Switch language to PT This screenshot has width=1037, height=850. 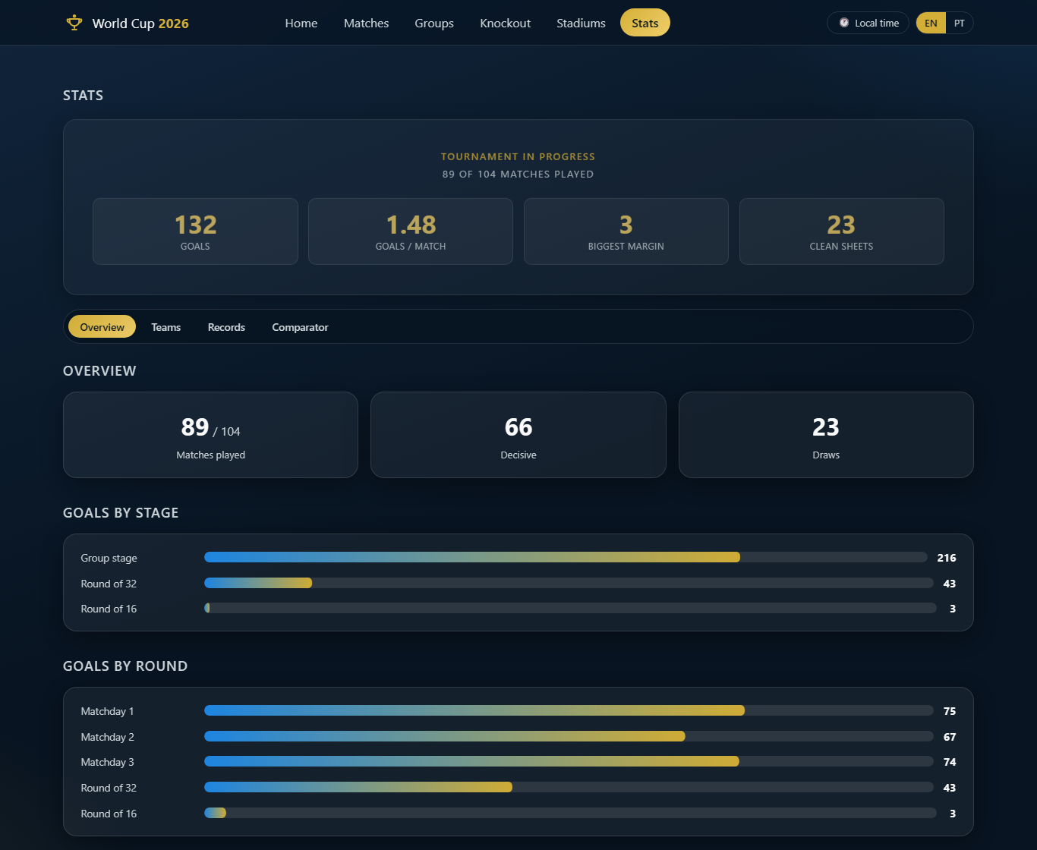point(960,23)
